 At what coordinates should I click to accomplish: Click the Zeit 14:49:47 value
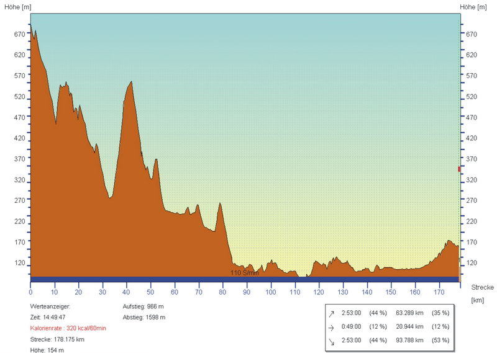pos(48,318)
